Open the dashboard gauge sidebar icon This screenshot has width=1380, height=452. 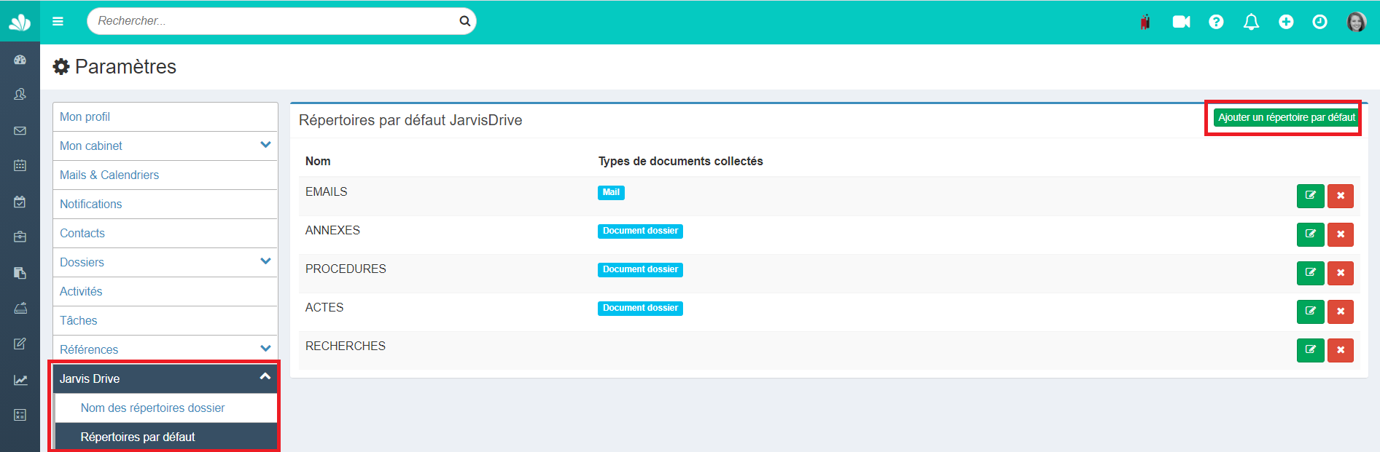pyautogui.click(x=20, y=60)
